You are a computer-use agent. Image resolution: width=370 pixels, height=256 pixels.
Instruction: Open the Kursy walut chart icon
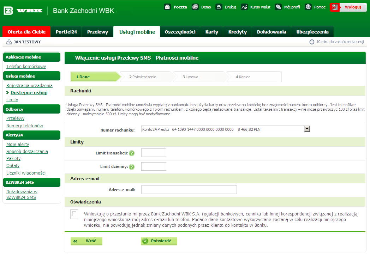coord(244,7)
